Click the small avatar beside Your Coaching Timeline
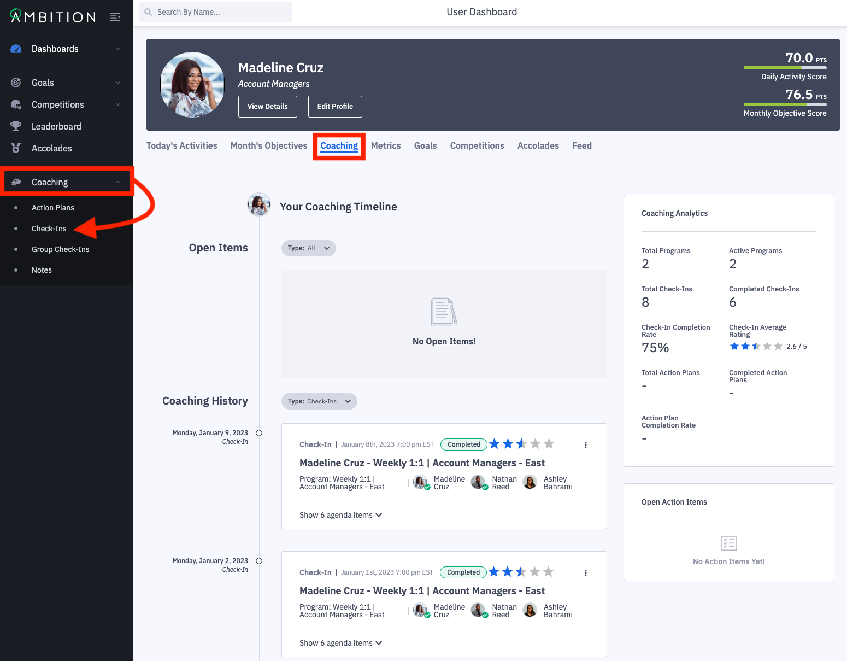 (259, 204)
